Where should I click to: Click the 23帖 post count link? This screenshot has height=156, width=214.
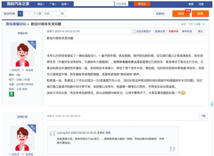coord(19,80)
